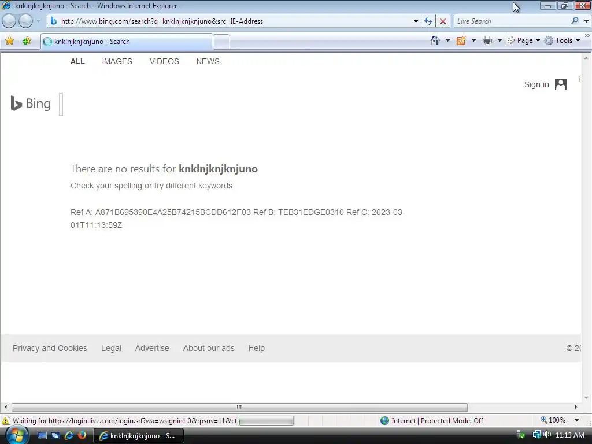
Task: Open the recent pages dropdown arrow
Action: click(x=38, y=21)
